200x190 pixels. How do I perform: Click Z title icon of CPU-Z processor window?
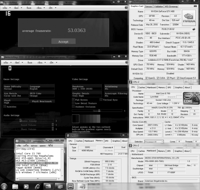click(131, 82)
